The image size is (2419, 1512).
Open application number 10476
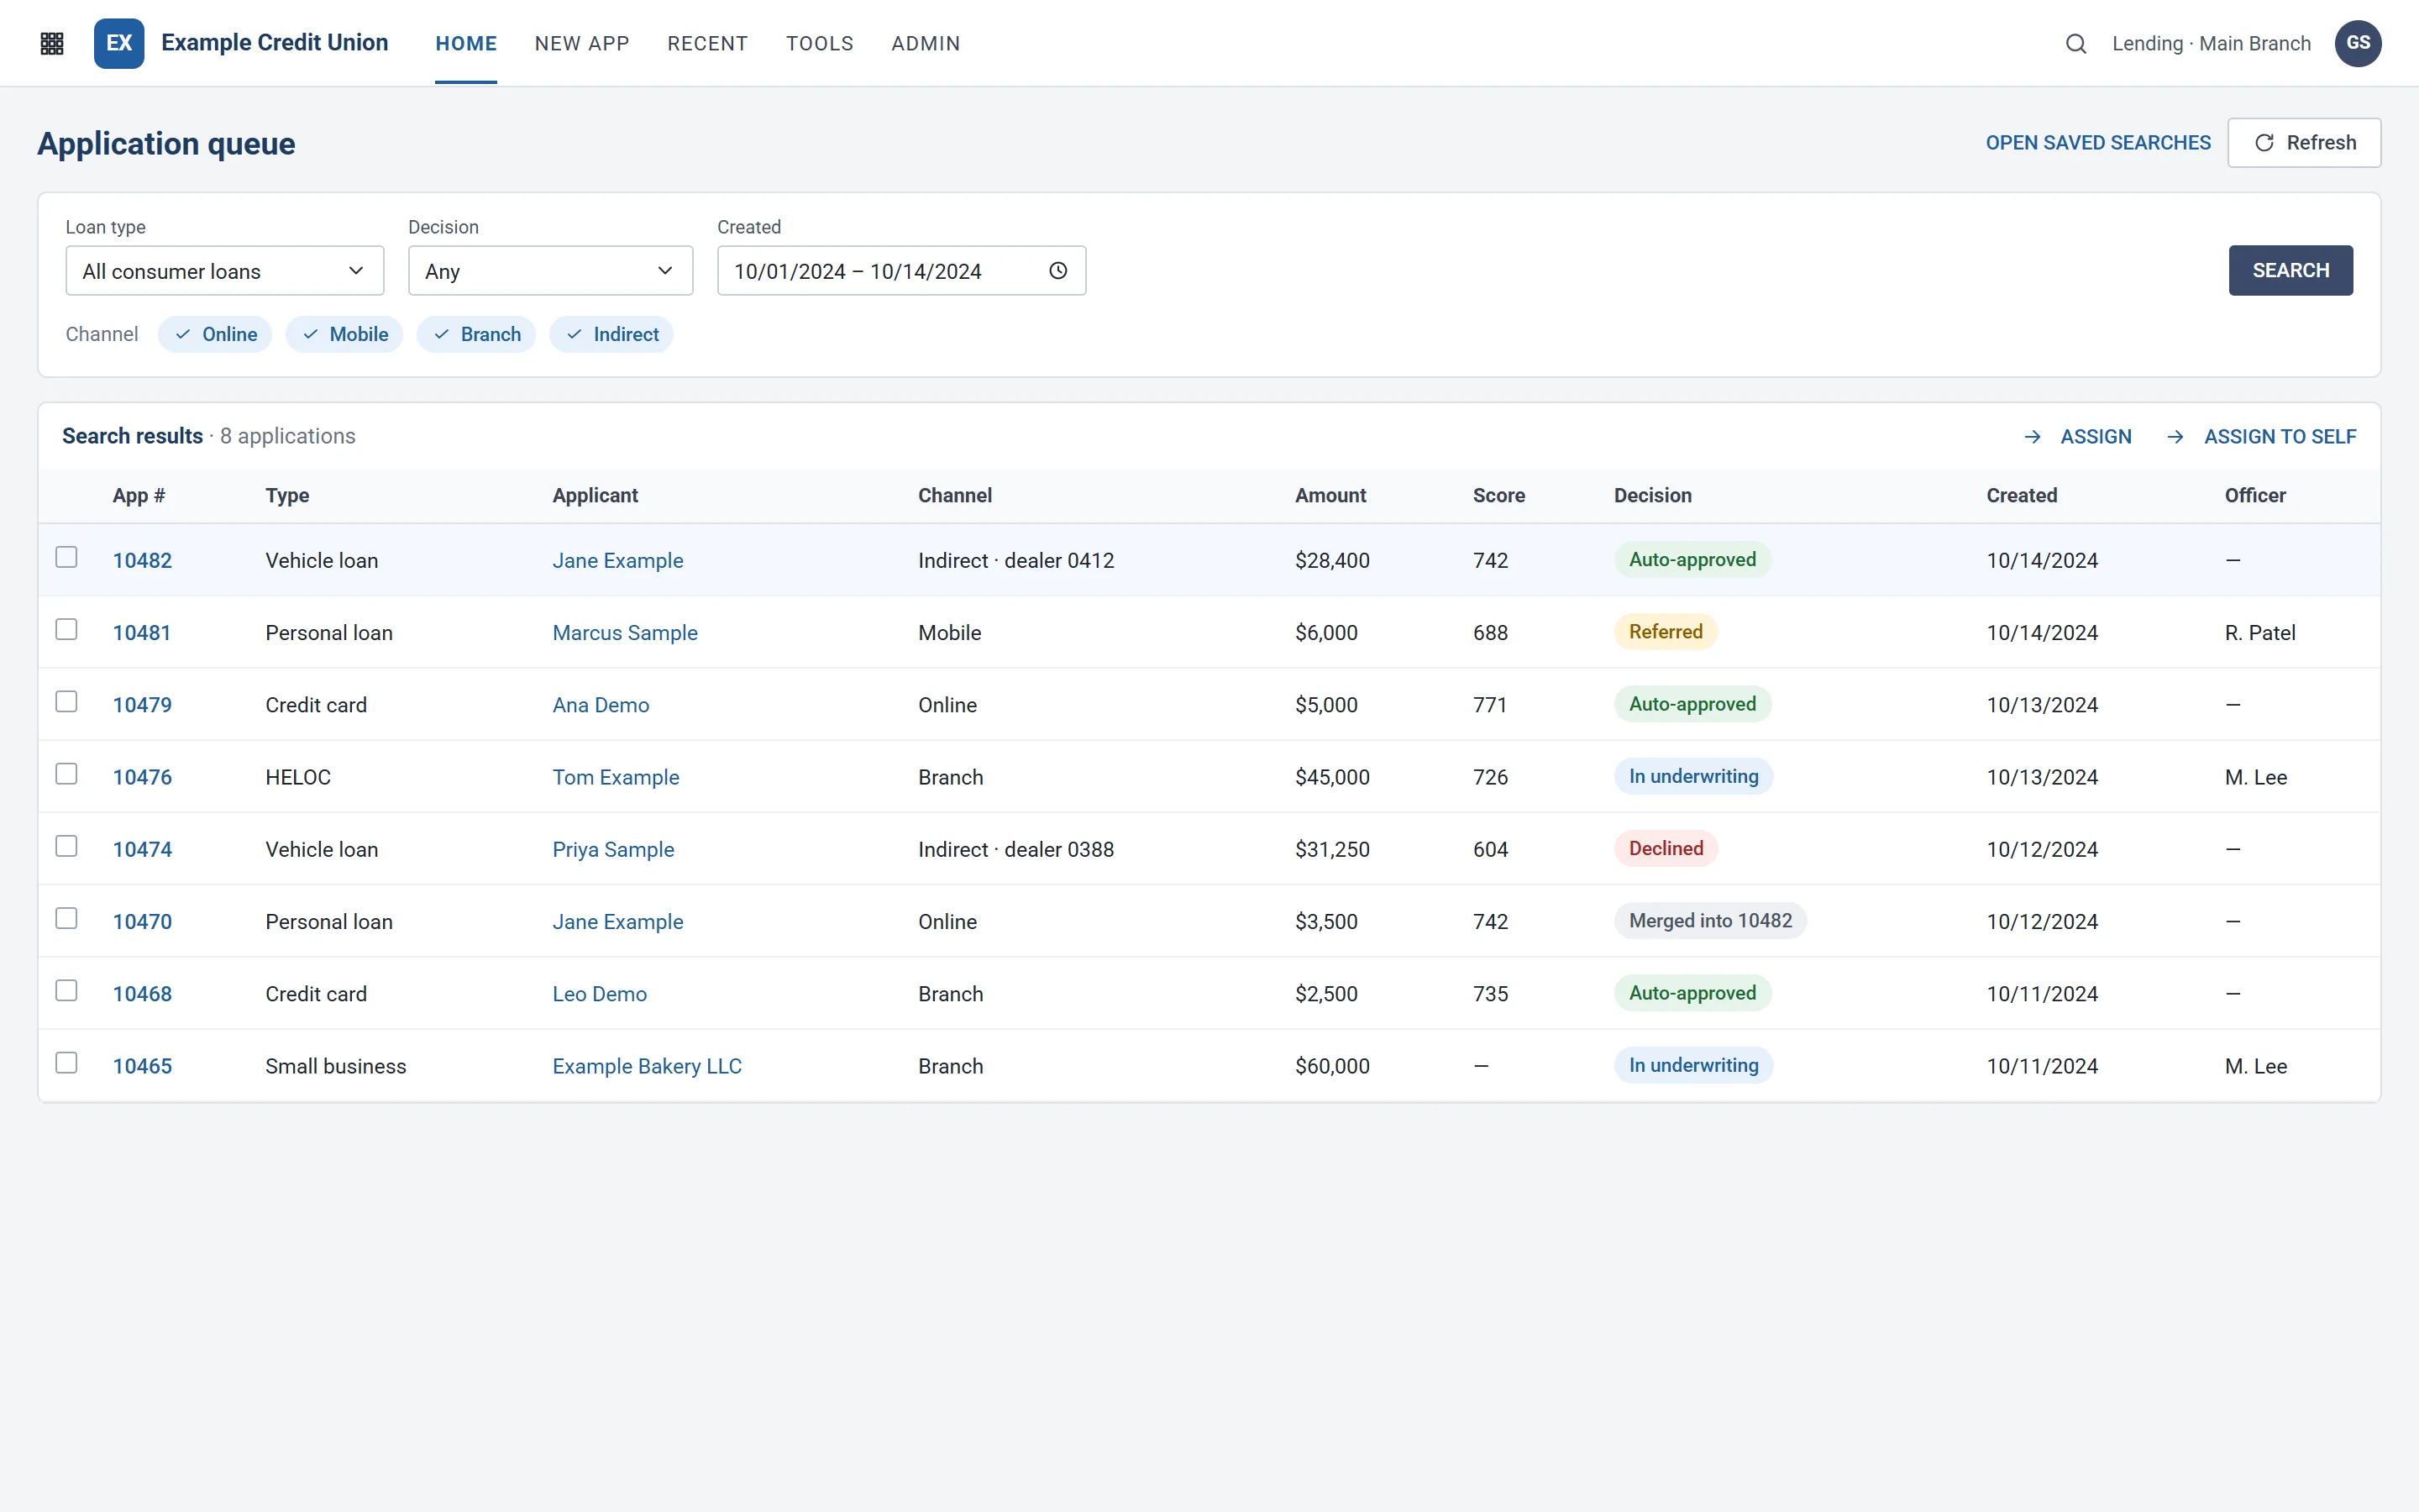(142, 777)
